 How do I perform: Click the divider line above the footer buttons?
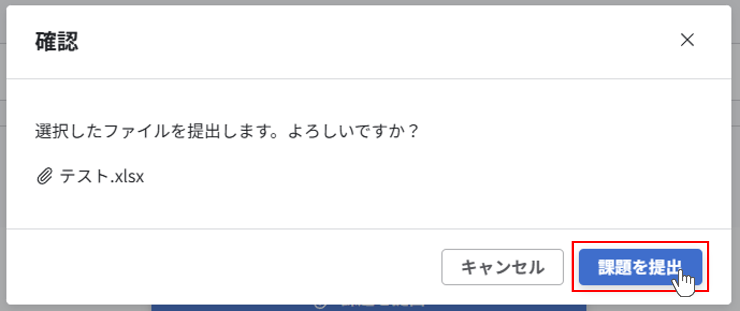click(x=369, y=229)
